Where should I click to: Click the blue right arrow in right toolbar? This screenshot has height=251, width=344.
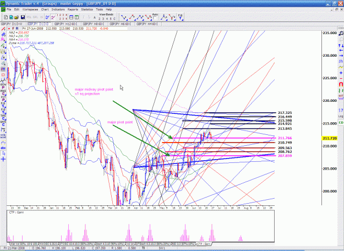tap(341, 56)
